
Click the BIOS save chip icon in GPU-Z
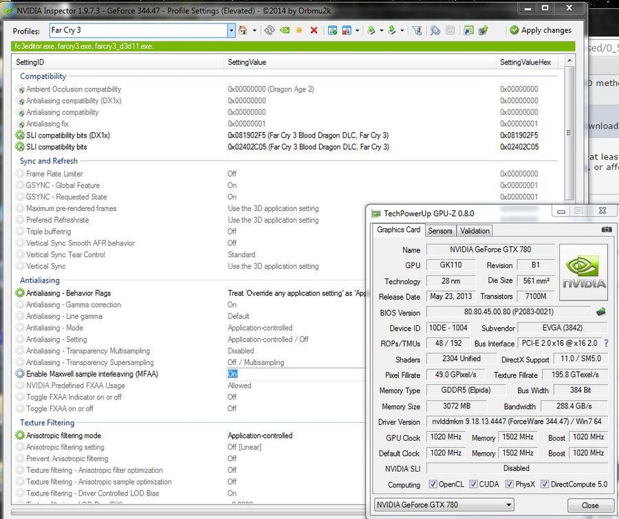(x=601, y=312)
